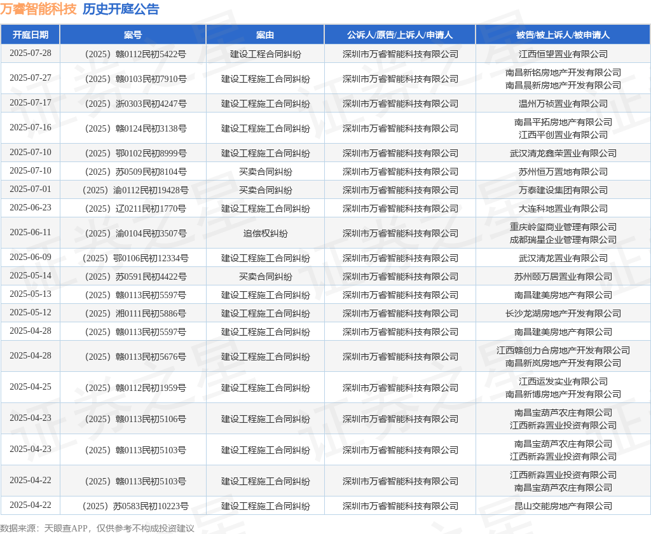Click defendant 南昌新岚房地产开发有限公司
The image size is (651, 534).
[563, 363]
